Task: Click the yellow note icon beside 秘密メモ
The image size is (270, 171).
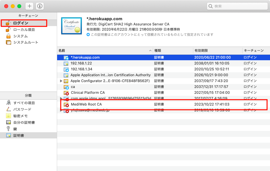Action: (8, 116)
